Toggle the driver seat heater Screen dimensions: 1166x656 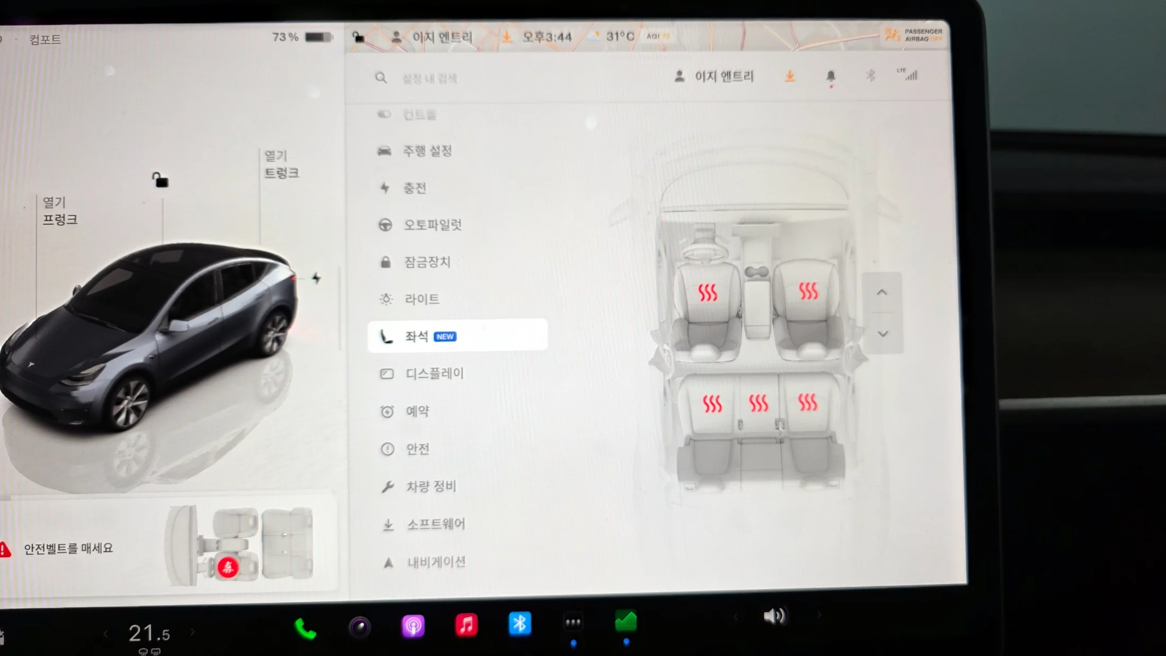point(708,292)
